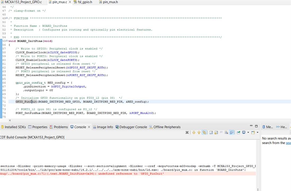Maximize the Console panel view

(256, 126)
